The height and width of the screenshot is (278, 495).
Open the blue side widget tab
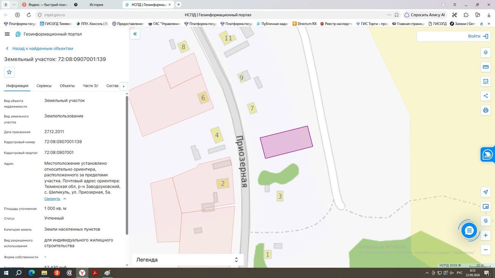pyautogui.click(x=488, y=154)
